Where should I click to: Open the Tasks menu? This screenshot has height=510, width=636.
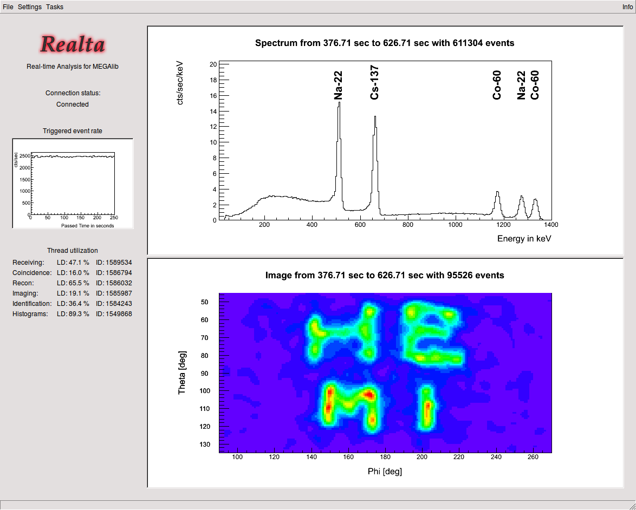(x=54, y=7)
